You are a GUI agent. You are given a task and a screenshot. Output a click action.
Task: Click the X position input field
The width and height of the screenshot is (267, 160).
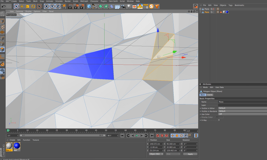[x=156, y=144]
